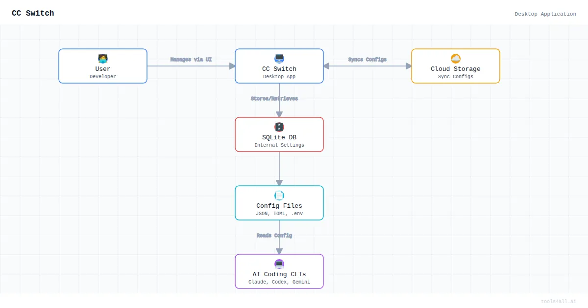Click the AI Coding CLIs laptop icon
588x308 pixels.
click(x=279, y=264)
